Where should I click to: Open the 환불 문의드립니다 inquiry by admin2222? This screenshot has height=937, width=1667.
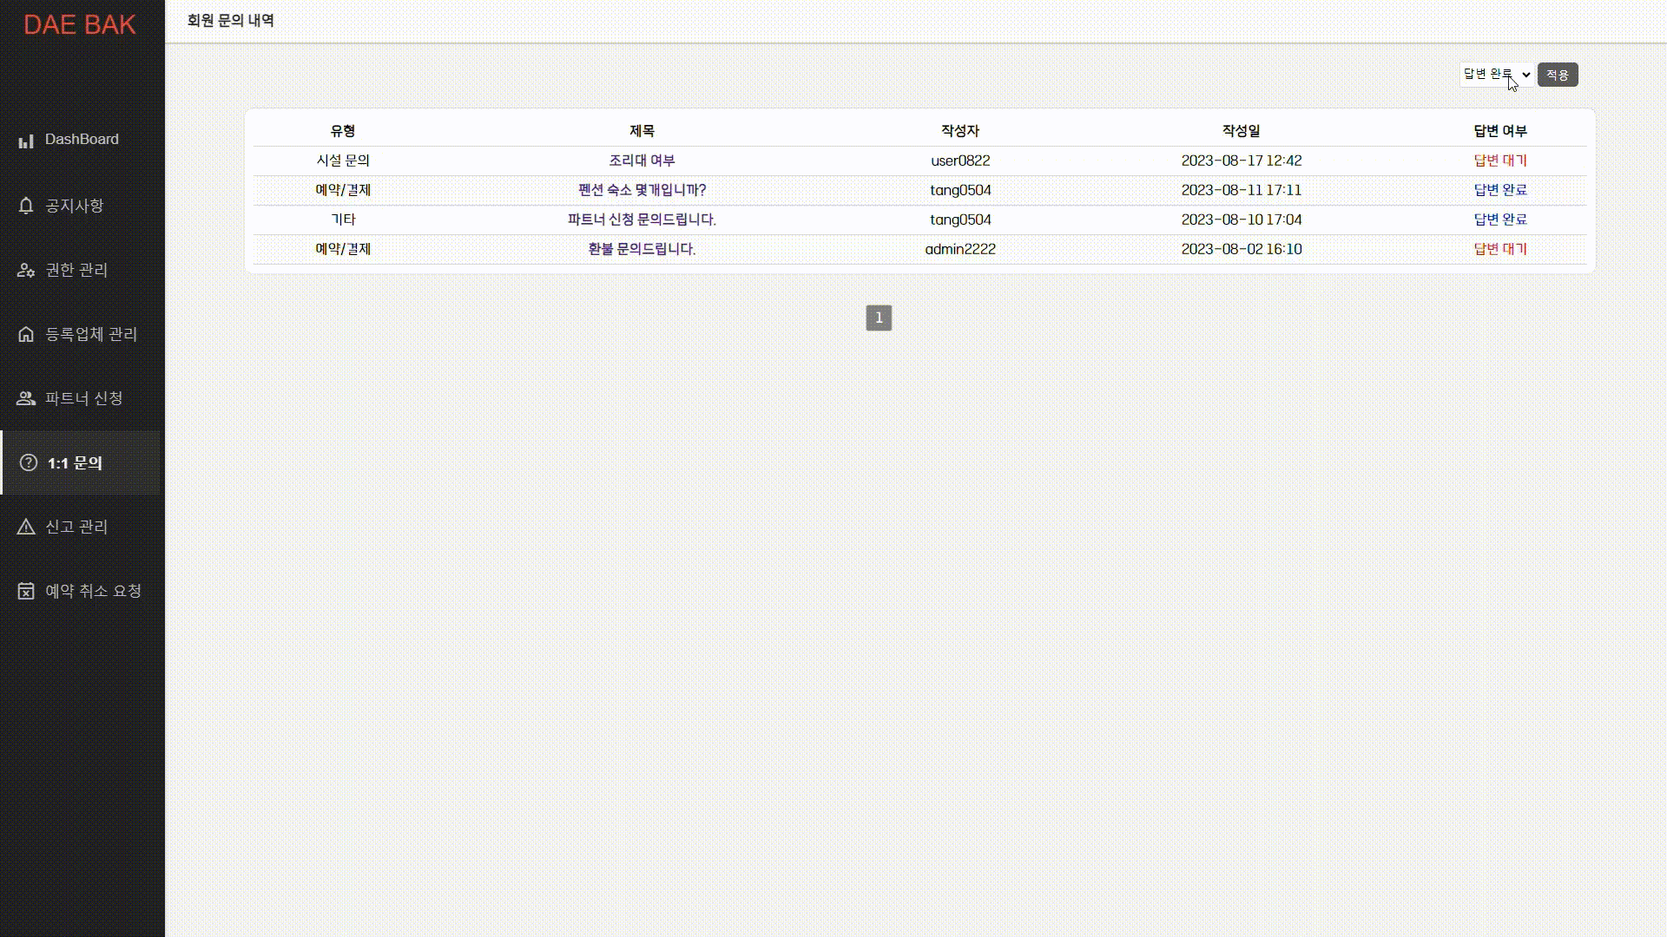[641, 249]
